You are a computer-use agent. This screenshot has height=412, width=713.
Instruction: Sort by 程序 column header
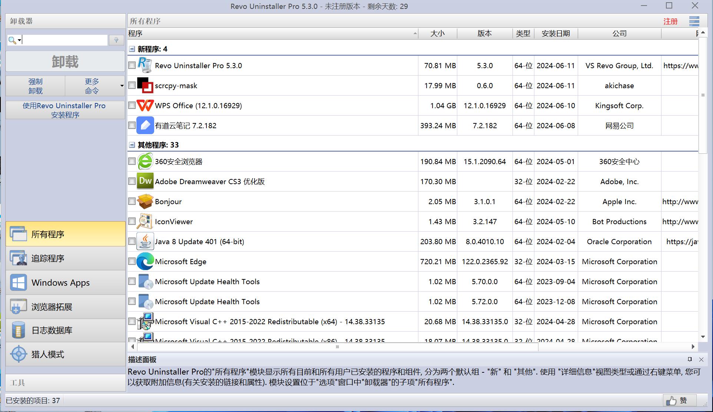point(273,33)
